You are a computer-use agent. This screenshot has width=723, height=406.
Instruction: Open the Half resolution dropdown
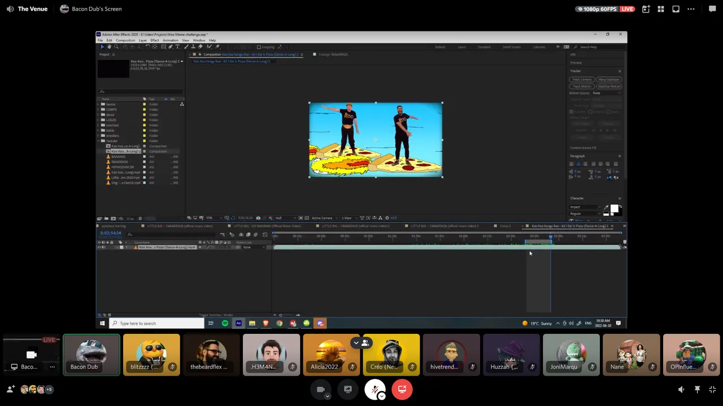[286, 218]
